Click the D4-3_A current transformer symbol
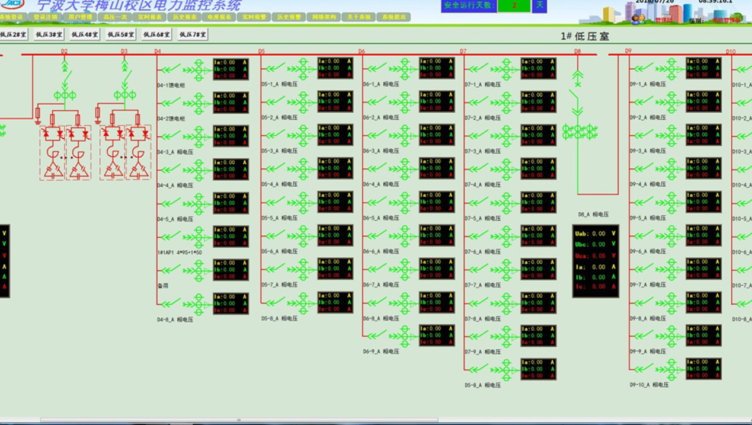The width and height of the screenshot is (752, 425). [199, 136]
